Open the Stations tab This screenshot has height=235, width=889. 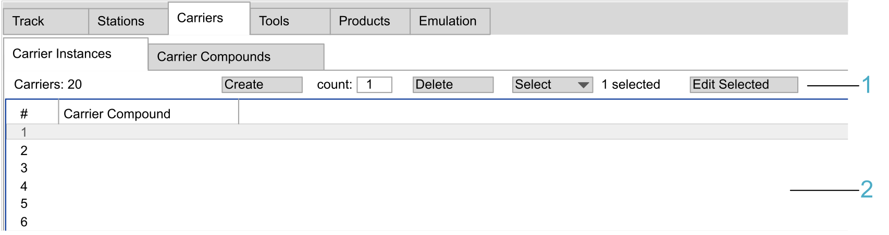(x=128, y=21)
